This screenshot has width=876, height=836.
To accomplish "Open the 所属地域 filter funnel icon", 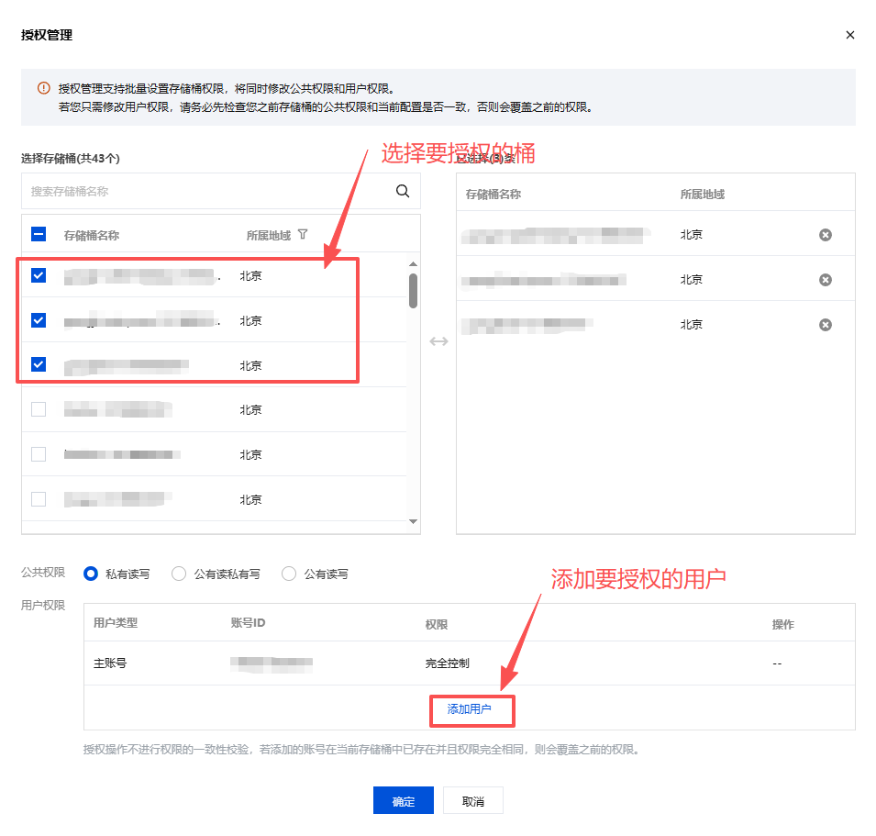I will pyautogui.click(x=303, y=235).
